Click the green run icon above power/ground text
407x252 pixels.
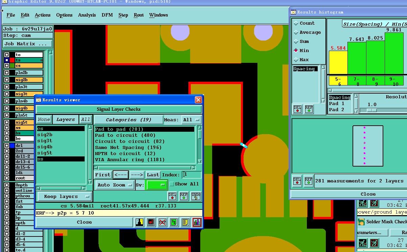(x=363, y=203)
